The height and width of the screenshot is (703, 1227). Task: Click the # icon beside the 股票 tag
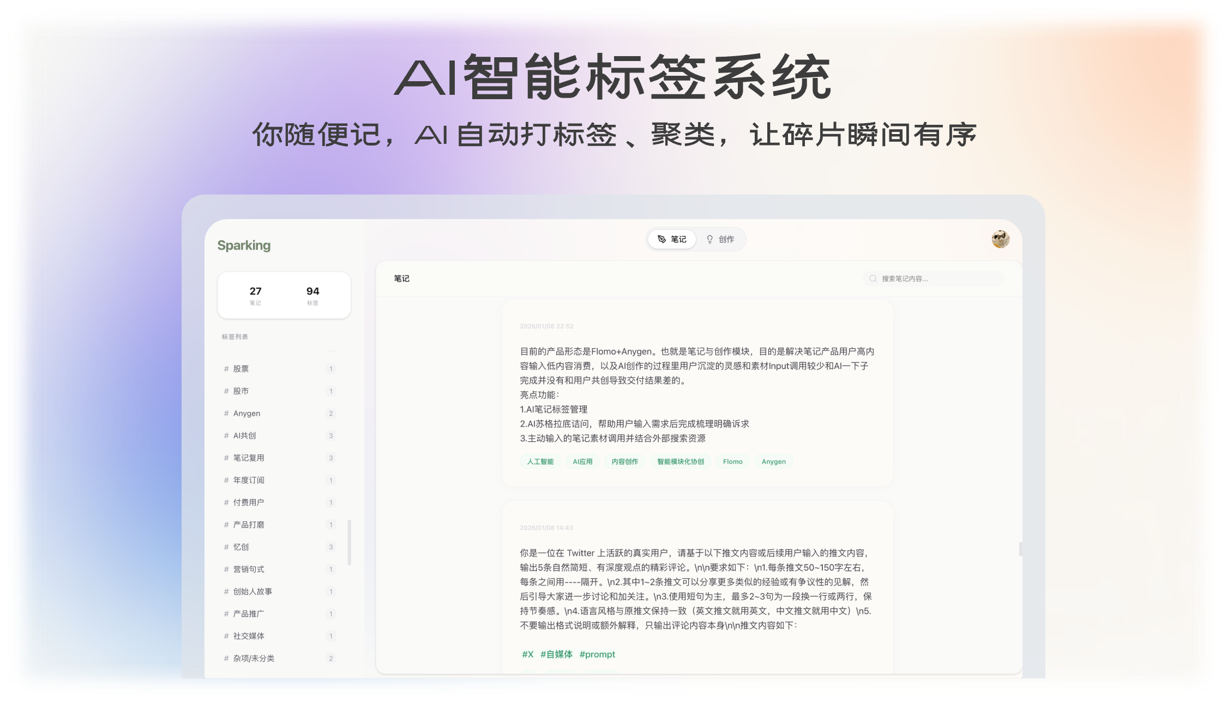[x=226, y=368]
